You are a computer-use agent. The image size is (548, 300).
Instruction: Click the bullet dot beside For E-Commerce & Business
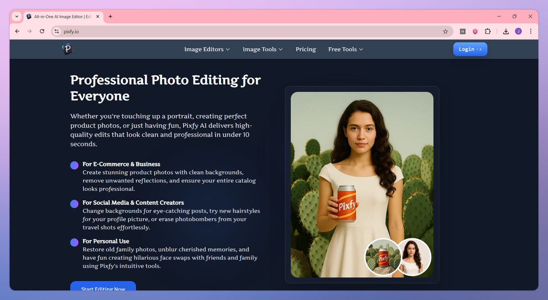click(74, 165)
